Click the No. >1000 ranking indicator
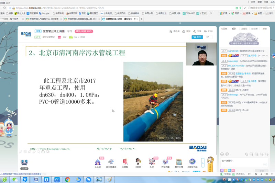 click(x=77, y=37)
